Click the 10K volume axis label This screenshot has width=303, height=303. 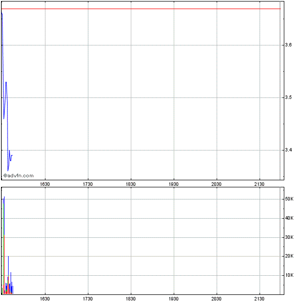(289, 275)
